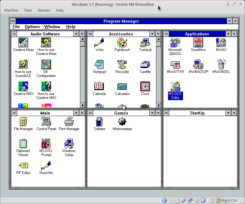
Task: Click the Calculator icon
Action: point(122,87)
